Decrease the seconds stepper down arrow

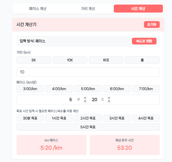[x=109, y=101]
